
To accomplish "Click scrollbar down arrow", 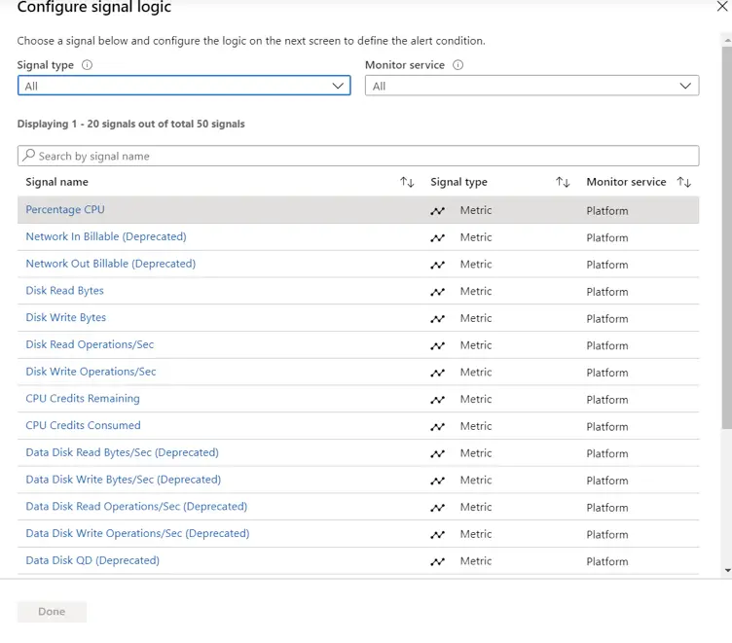I will (726, 571).
